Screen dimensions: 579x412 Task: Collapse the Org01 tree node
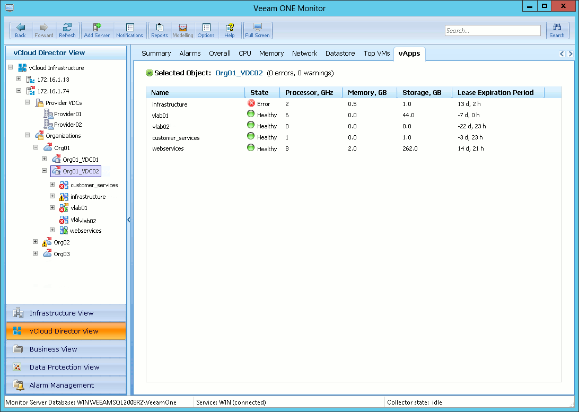pyautogui.click(x=36, y=147)
